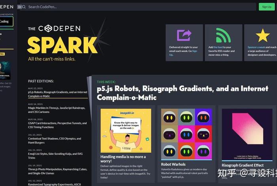Click the yellow SPARK title
The height and width of the screenshot is (186, 277).
[x=62, y=45]
